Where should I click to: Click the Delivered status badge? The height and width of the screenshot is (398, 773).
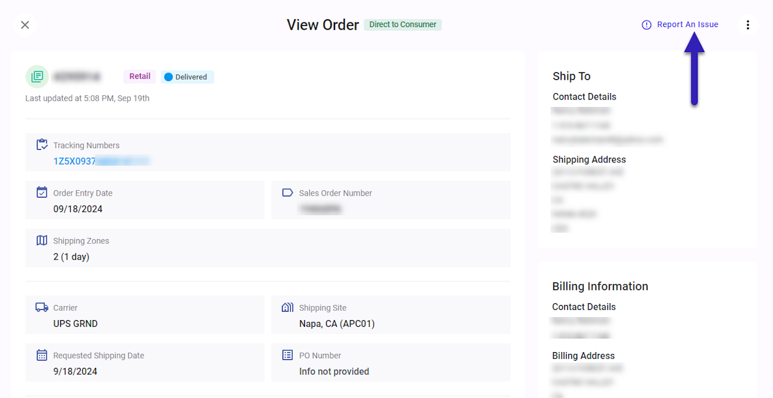(187, 77)
